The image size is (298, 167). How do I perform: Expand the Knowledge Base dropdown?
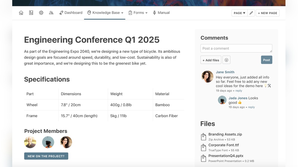(105, 13)
